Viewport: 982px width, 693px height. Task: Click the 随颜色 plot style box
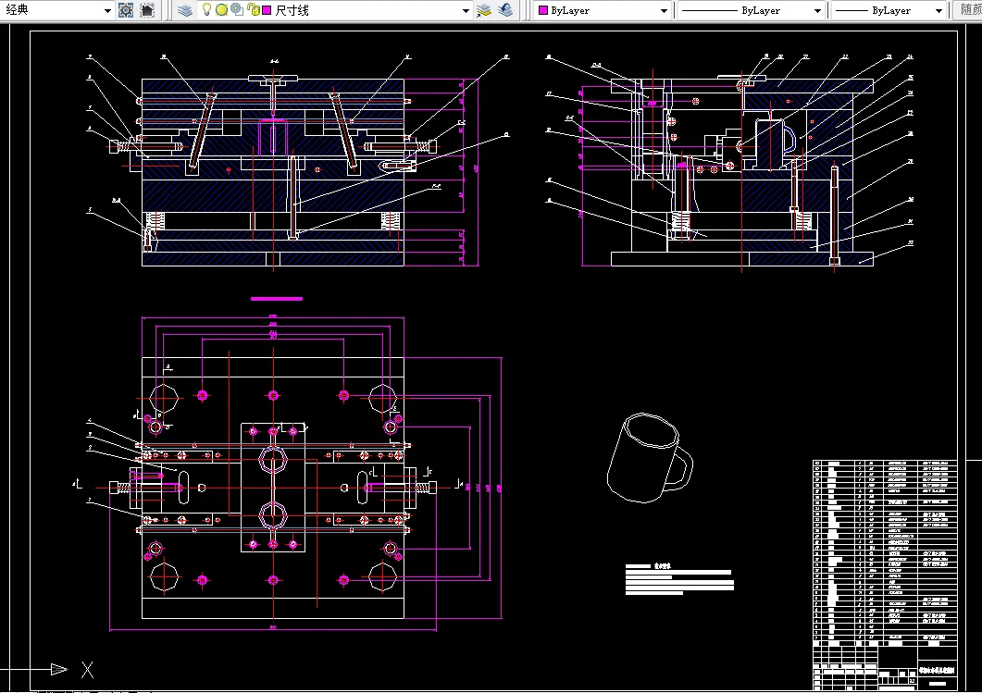pos(968,10)
